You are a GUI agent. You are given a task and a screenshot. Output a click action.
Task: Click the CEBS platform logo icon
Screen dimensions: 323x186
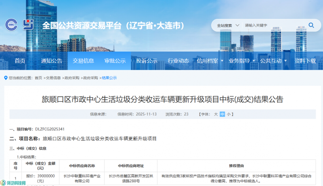point(12,25)
